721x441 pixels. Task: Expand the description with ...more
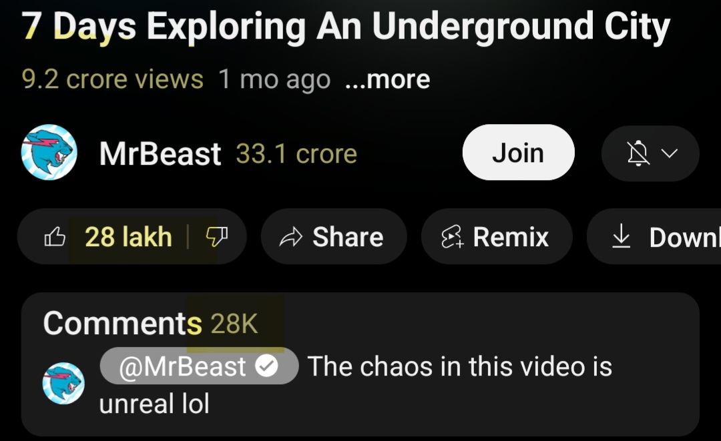click(x=388, y=79)
